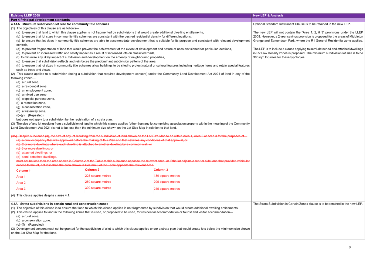The height and width of the screenshot is (264, 373).
Task: Click heading '4.1A Strata subdivisions in certain rural'
Action: 60,204
